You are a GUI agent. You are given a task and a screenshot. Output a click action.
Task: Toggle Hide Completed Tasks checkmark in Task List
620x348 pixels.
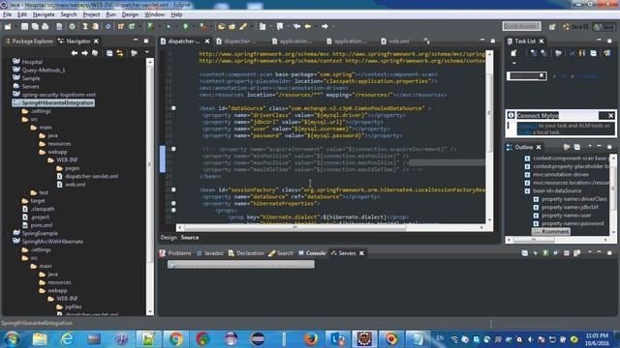click(x=572, y=53)
